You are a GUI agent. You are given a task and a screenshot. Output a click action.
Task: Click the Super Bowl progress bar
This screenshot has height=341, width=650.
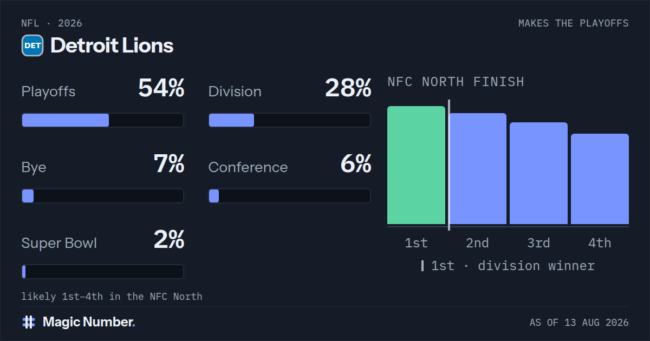tap(103, 272)
